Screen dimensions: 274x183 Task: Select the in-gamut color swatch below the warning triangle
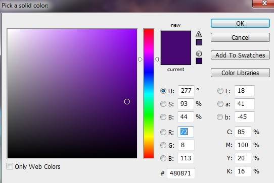(x=199, y=42)
